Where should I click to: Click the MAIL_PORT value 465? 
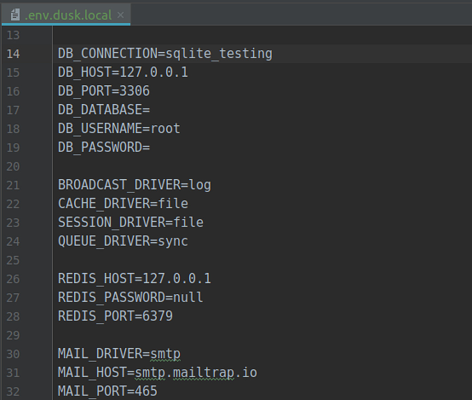pos(147,391)
